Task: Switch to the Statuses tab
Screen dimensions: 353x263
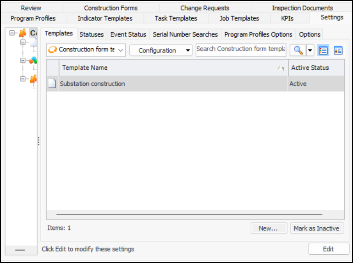Action: pyautogui.click(x=92, y=34)
